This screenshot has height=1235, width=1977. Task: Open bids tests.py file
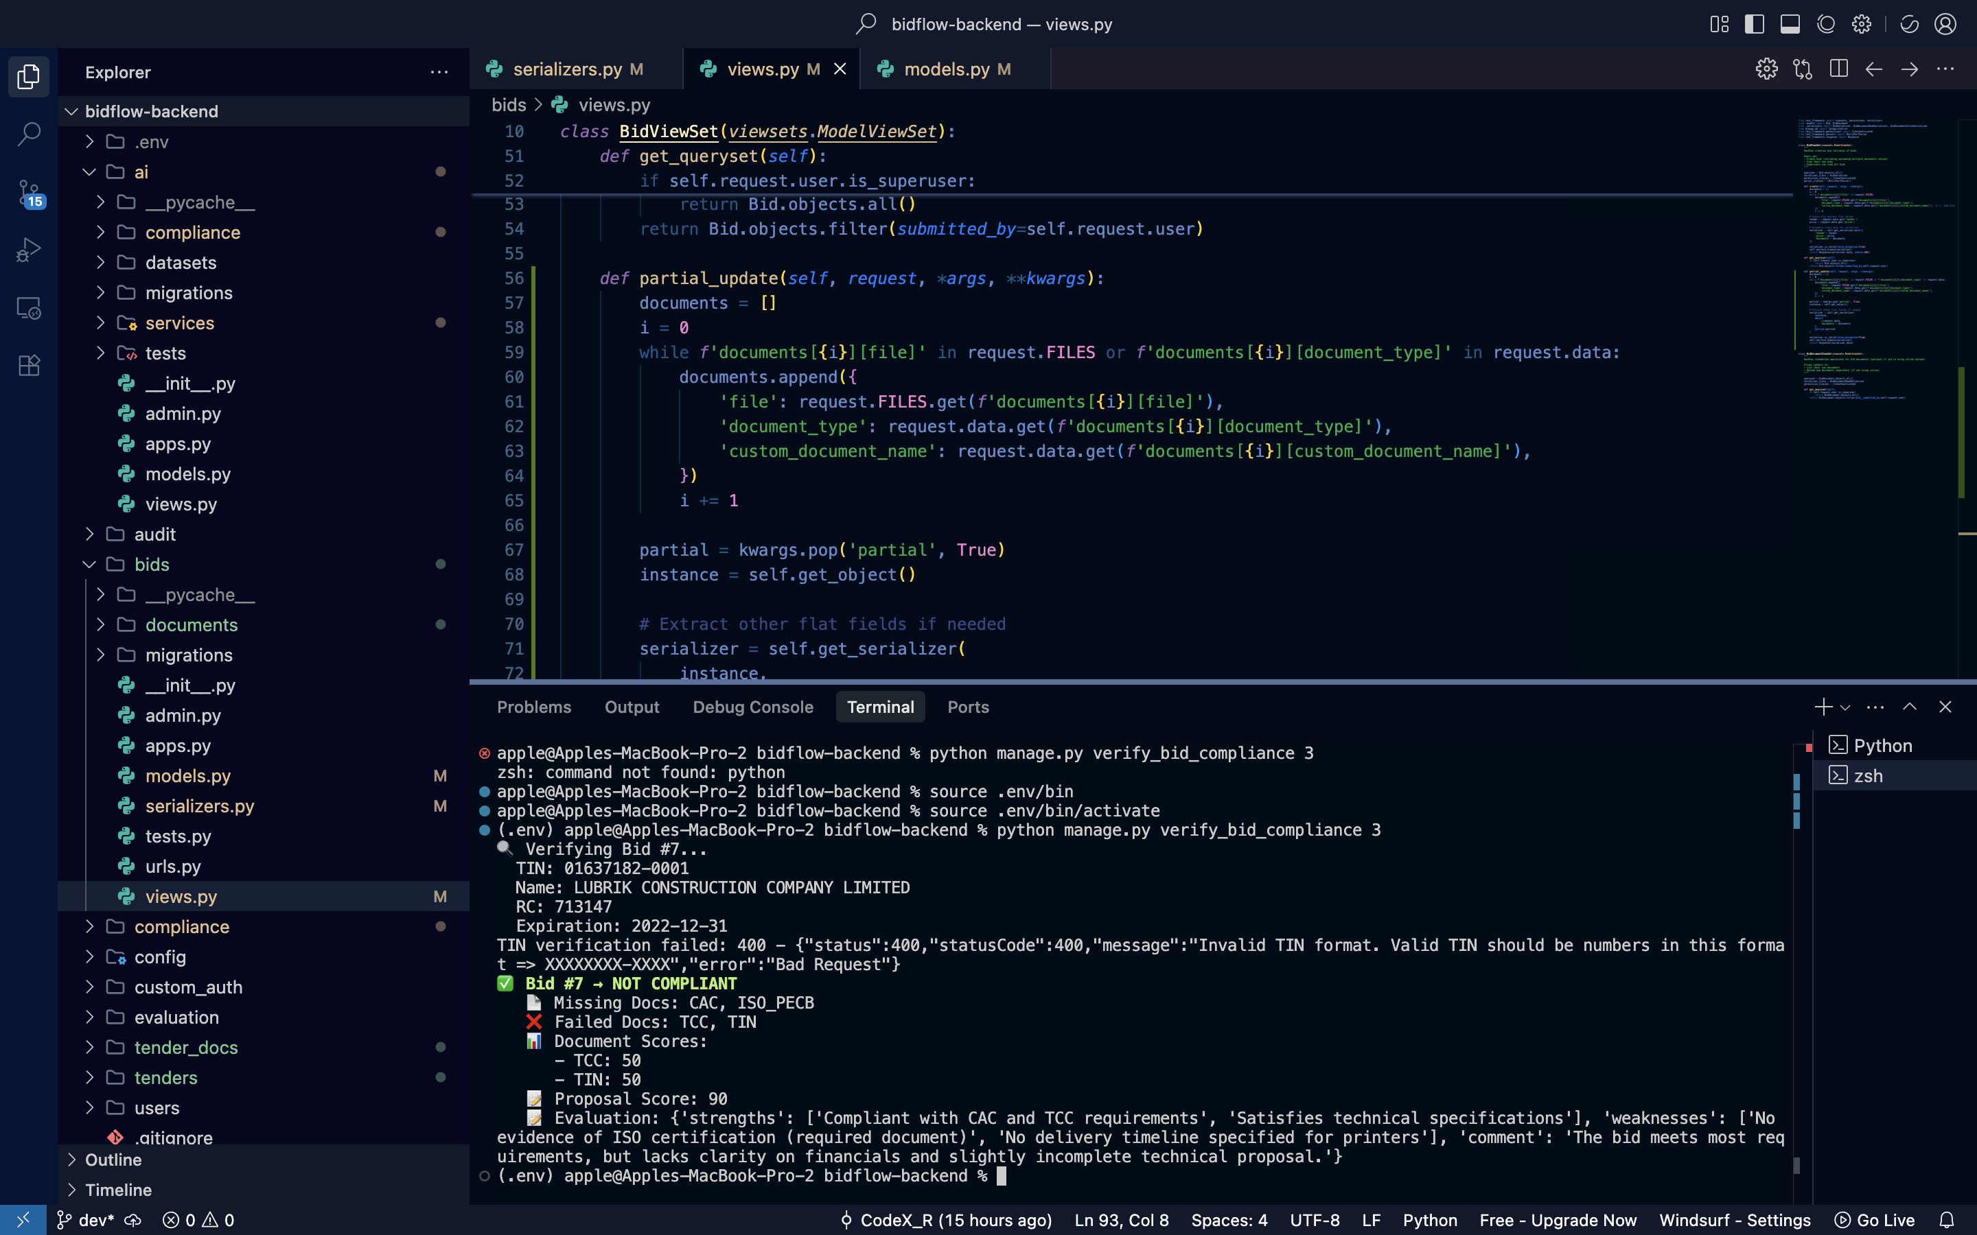click(263, 836)
